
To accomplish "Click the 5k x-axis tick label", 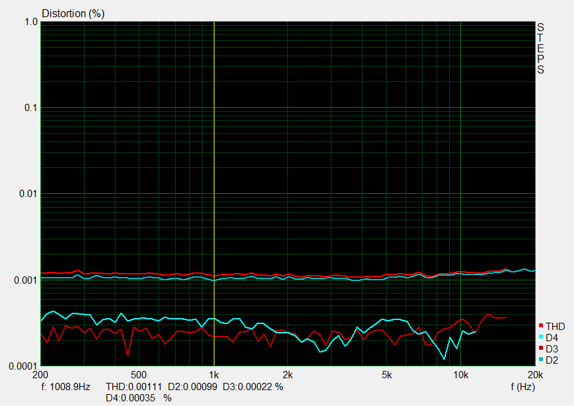I will click(x=386, y=375).
